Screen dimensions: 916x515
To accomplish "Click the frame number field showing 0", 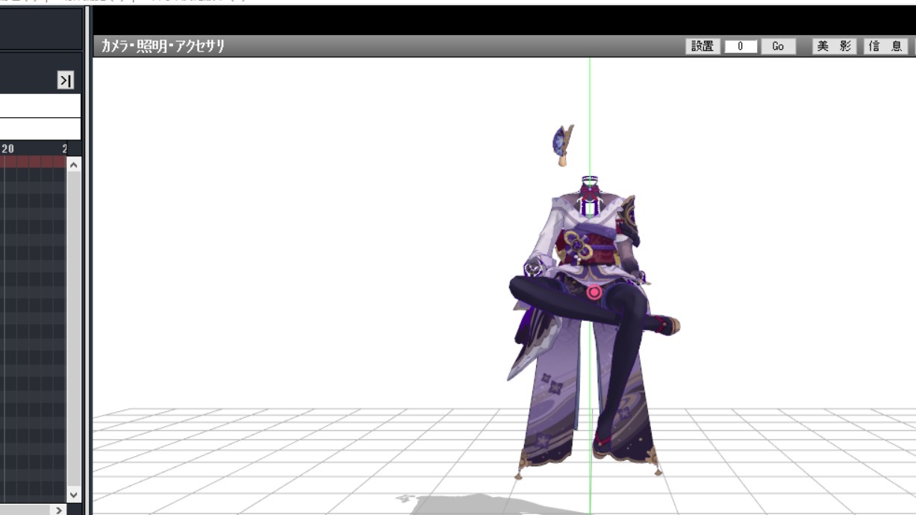I will pos(741,46).
